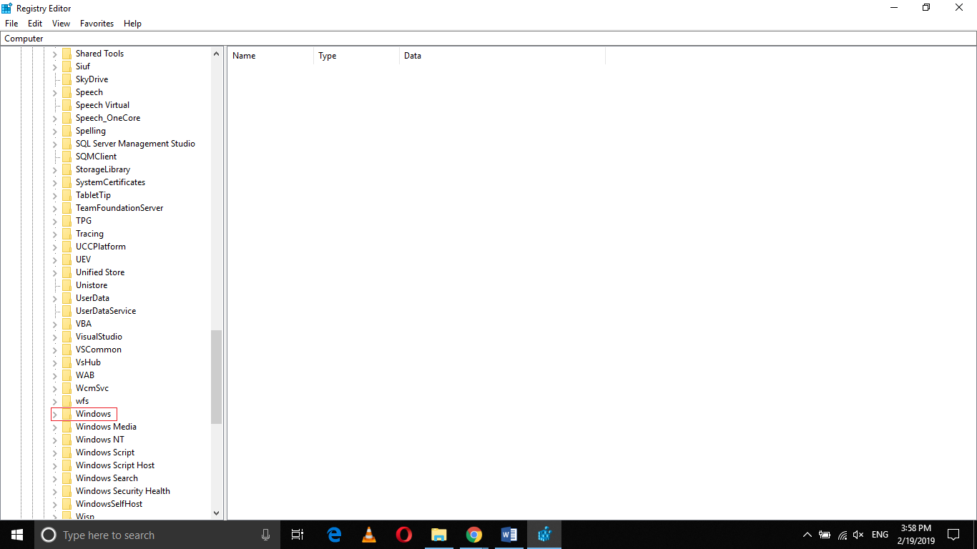The width and height of the screenshot is (977, 549).
Task: Open the File menu
Action: 11,24
